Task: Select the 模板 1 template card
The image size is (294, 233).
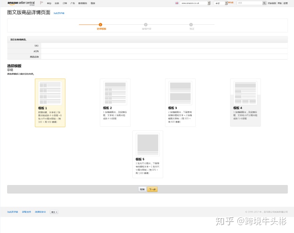Action: (x=50, y=103)
